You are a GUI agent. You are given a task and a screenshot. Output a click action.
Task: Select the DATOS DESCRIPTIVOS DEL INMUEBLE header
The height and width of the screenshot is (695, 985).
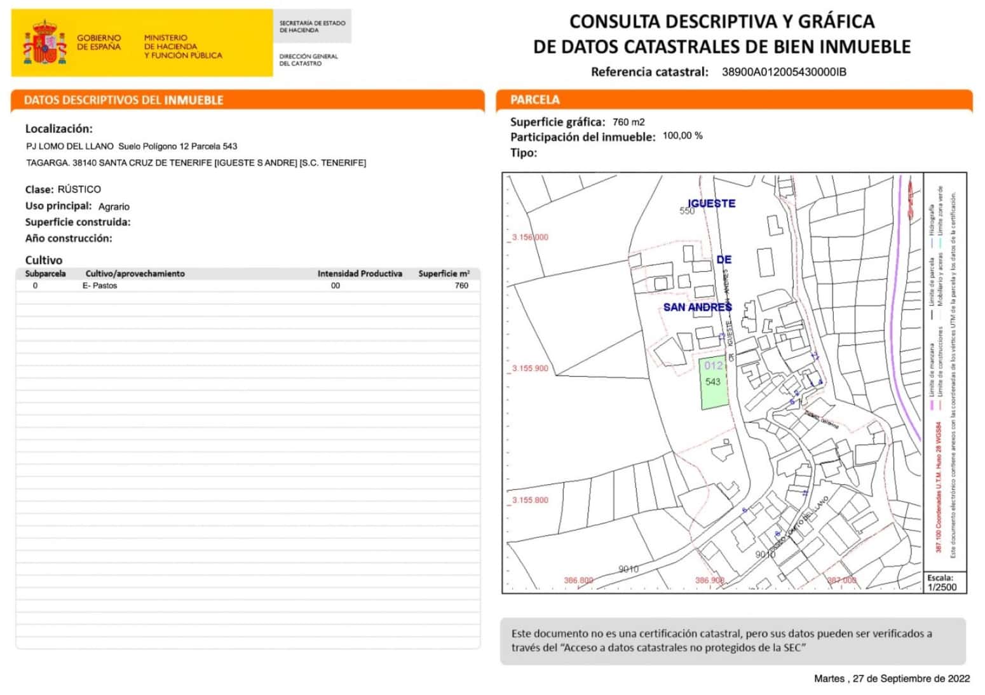coord(123,100)
